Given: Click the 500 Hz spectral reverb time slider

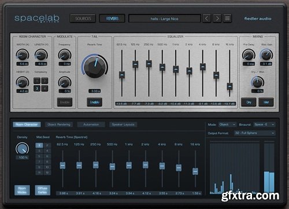Looking at the screenshot, I should (112, 167).
